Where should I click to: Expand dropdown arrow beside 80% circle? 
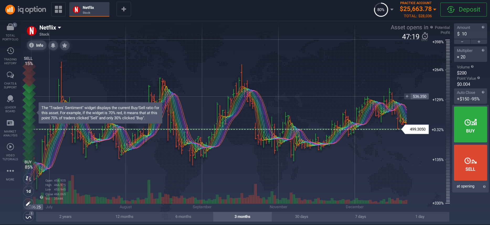(392, 9)
